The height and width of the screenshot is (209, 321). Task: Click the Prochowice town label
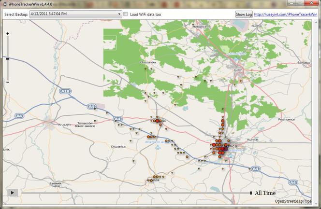[x=286, y=119]
